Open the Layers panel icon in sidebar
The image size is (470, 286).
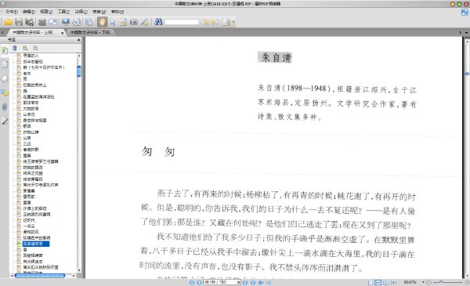point(5,78)
